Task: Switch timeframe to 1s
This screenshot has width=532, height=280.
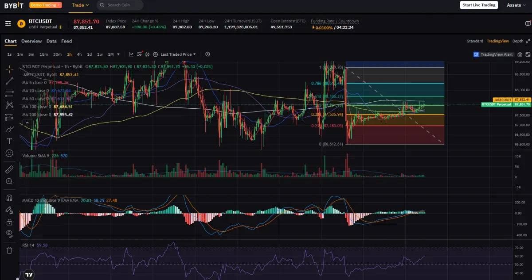Action: tap(9, 54)
